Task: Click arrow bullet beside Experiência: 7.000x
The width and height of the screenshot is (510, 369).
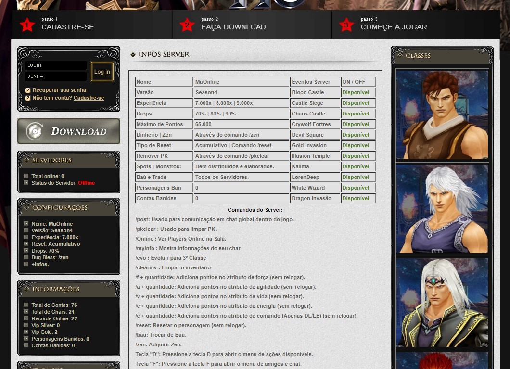Action: [x=26, y=237]
